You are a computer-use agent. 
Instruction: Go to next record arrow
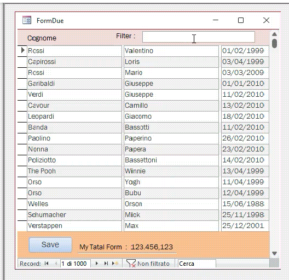point(96,264)
